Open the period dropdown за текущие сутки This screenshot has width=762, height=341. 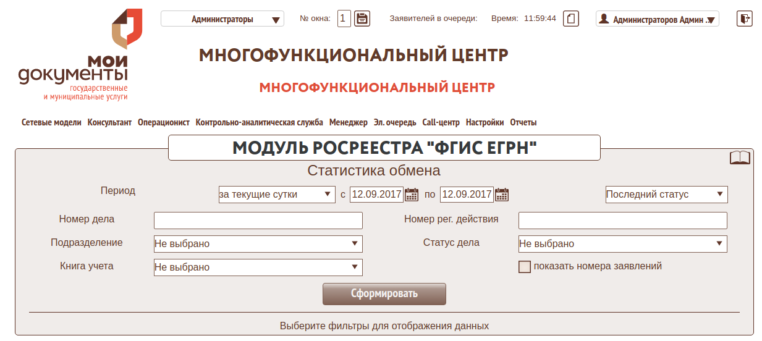277,195
